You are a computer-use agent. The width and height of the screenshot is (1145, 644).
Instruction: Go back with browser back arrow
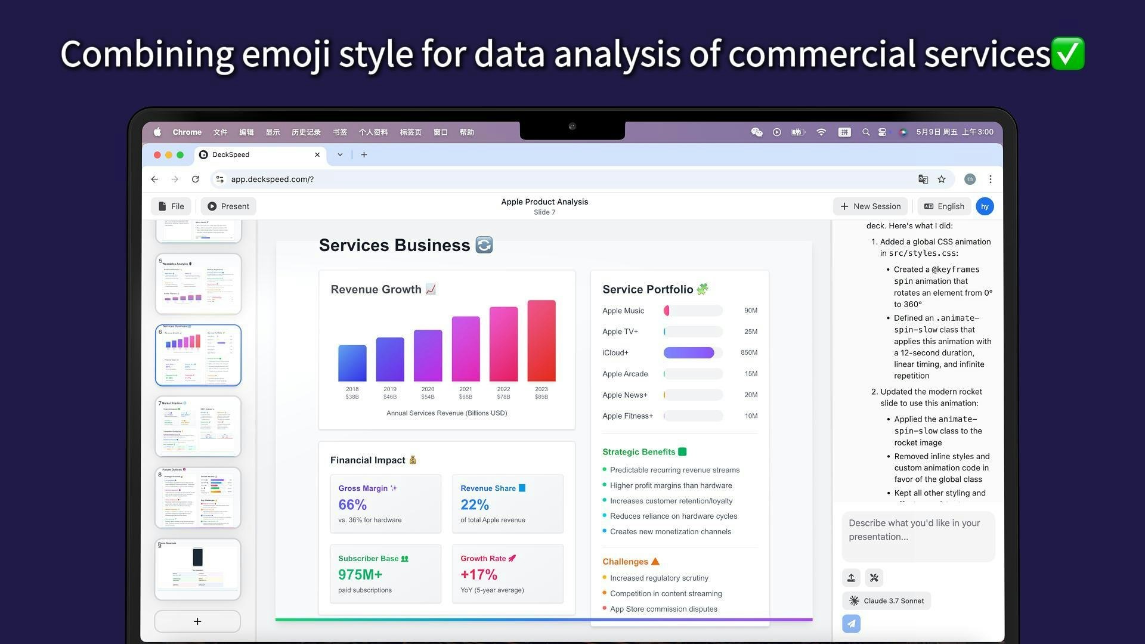[x=154, y=179]
